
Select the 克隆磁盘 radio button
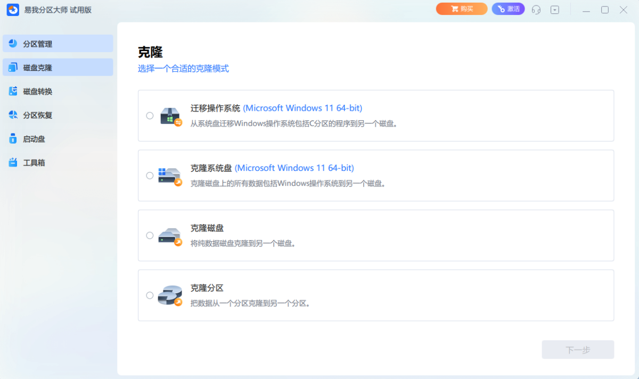[x=150, y=235]
